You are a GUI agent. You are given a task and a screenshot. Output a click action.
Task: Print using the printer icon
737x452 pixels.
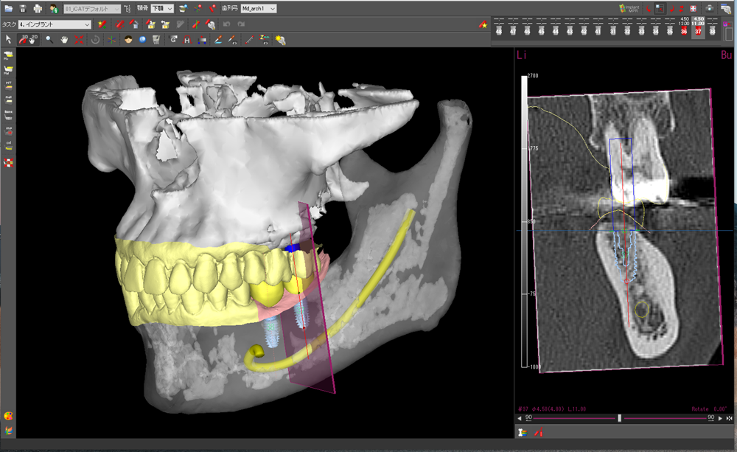[38, 8]
